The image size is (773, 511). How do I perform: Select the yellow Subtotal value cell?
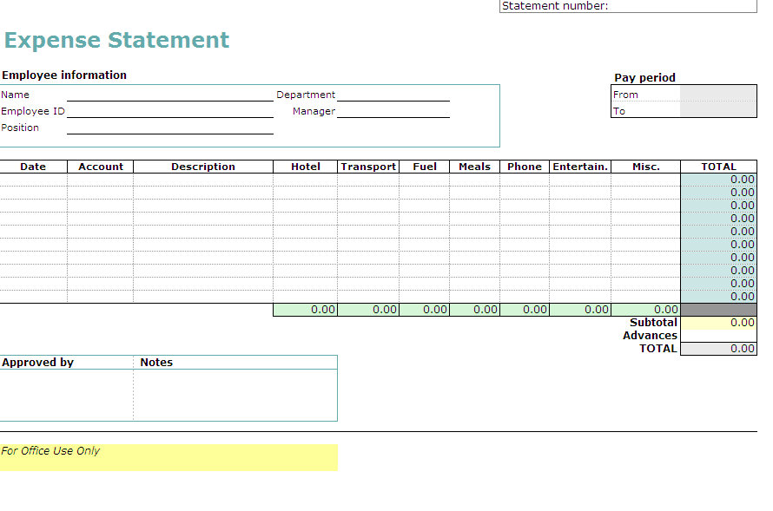[x=719, y=323]
